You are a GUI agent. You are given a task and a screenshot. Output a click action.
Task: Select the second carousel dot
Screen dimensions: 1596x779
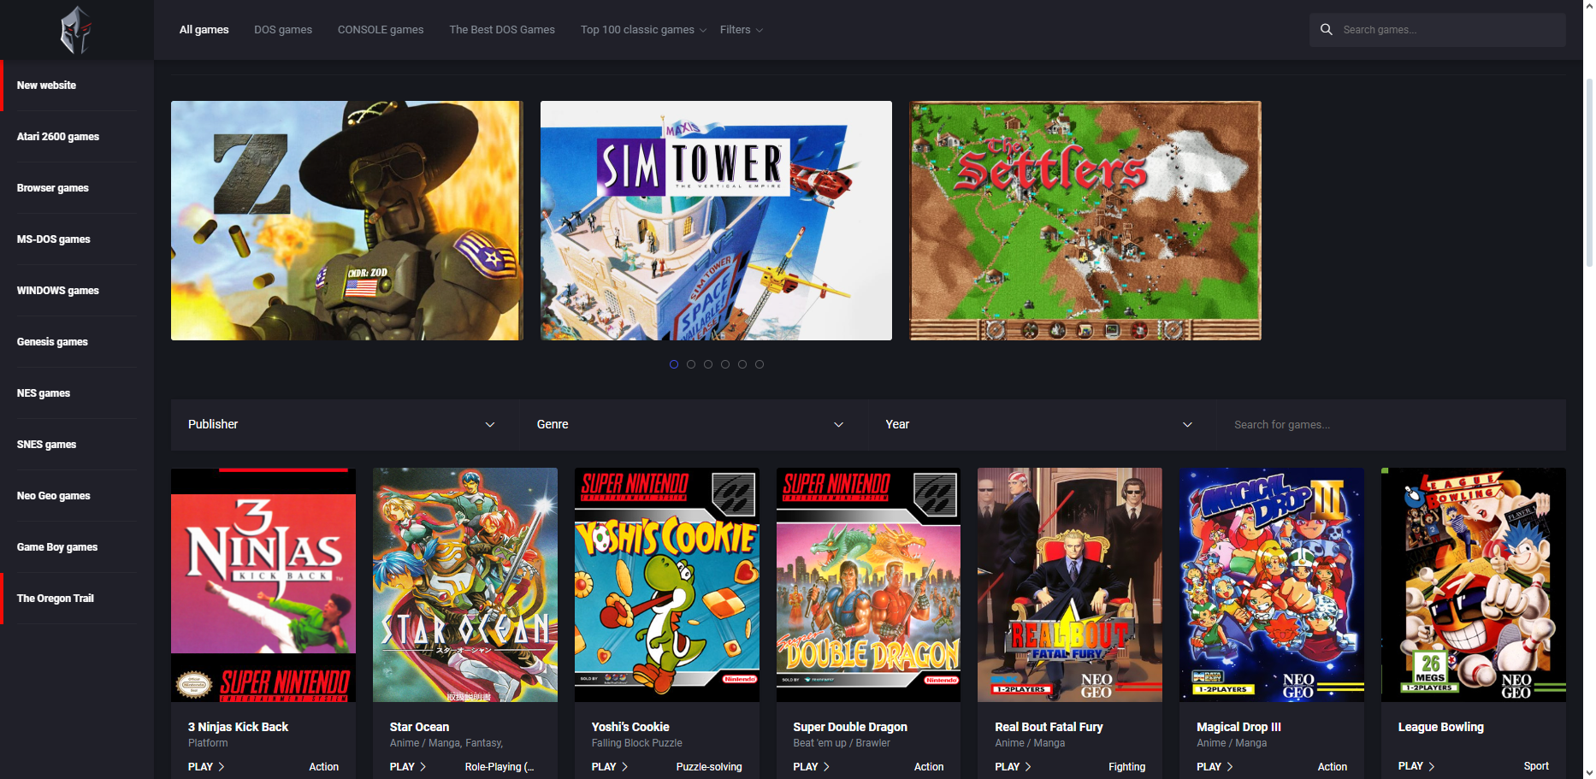click(691, 364)
